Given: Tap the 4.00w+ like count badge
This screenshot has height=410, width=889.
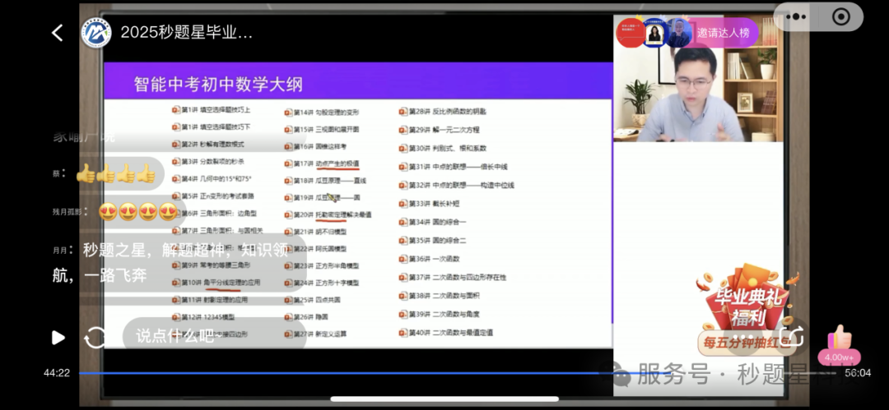Looking at the screenshot, I should coord(839,357).
